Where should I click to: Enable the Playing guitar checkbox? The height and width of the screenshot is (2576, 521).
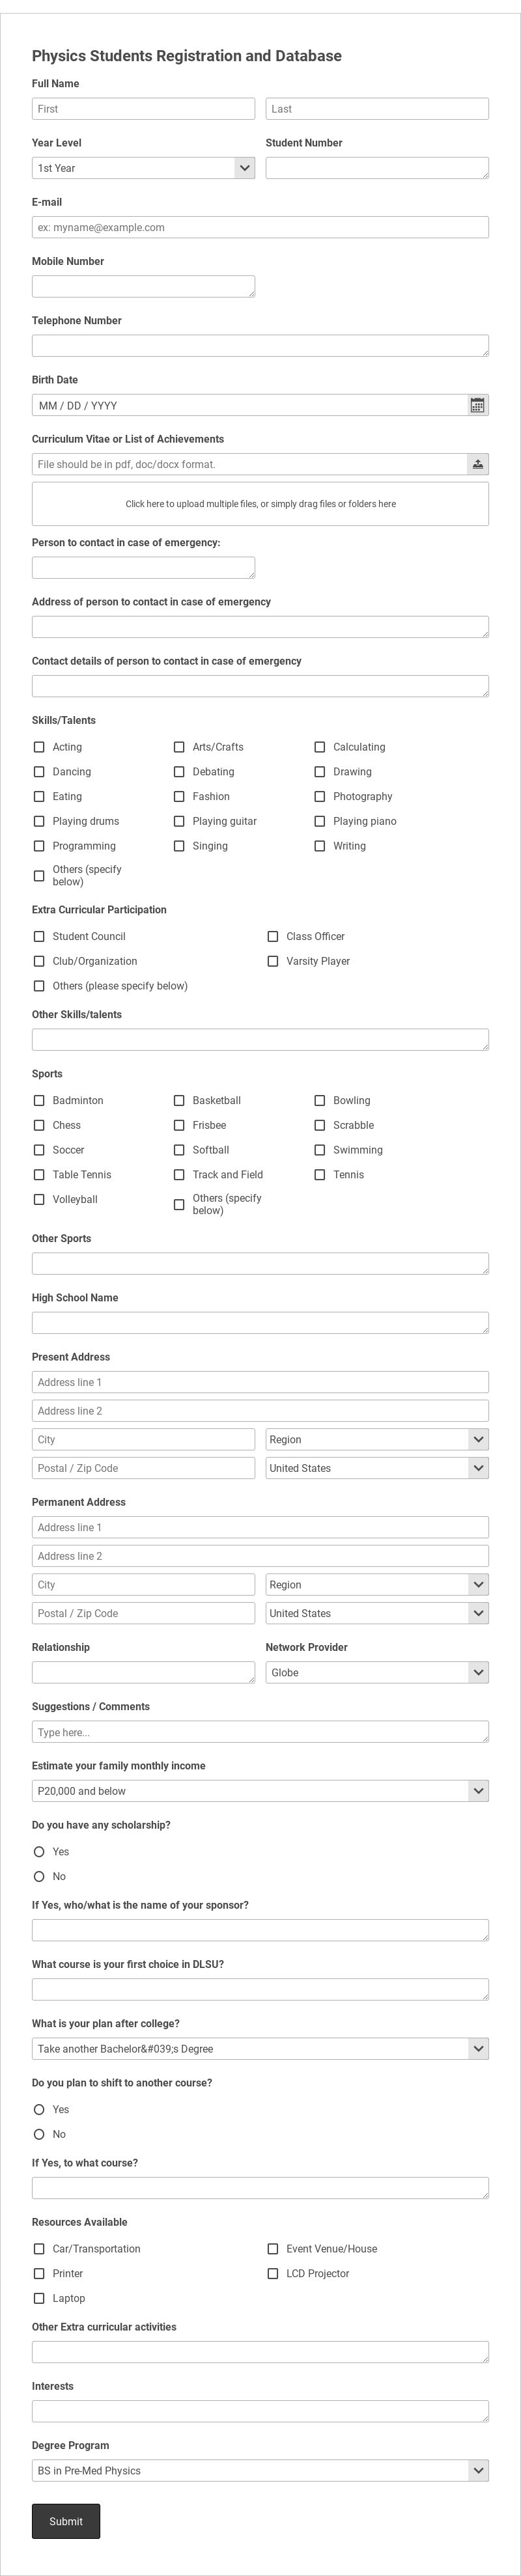point(179,821)
